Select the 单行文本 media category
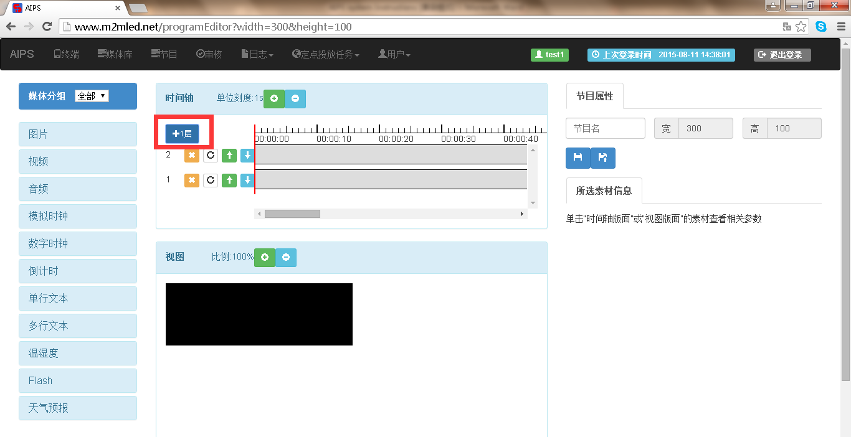 click(x=78, y=298)
